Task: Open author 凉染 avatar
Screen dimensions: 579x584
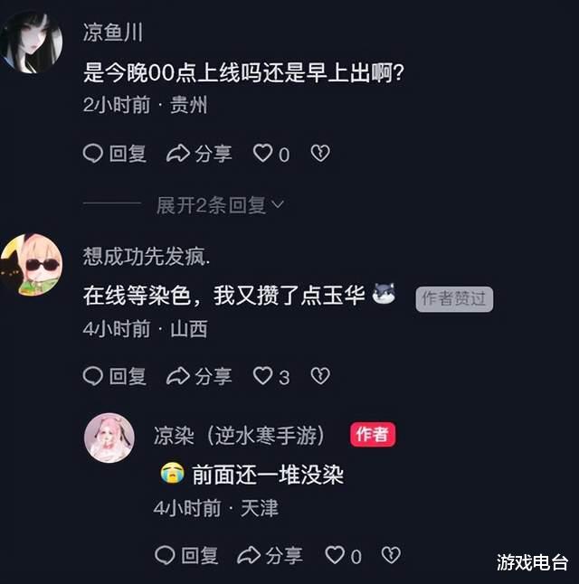Action: 109,438
